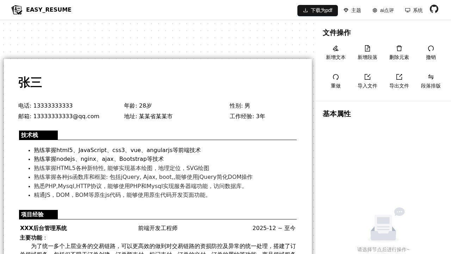Open the GitHub repository icon

pos(434,9)
